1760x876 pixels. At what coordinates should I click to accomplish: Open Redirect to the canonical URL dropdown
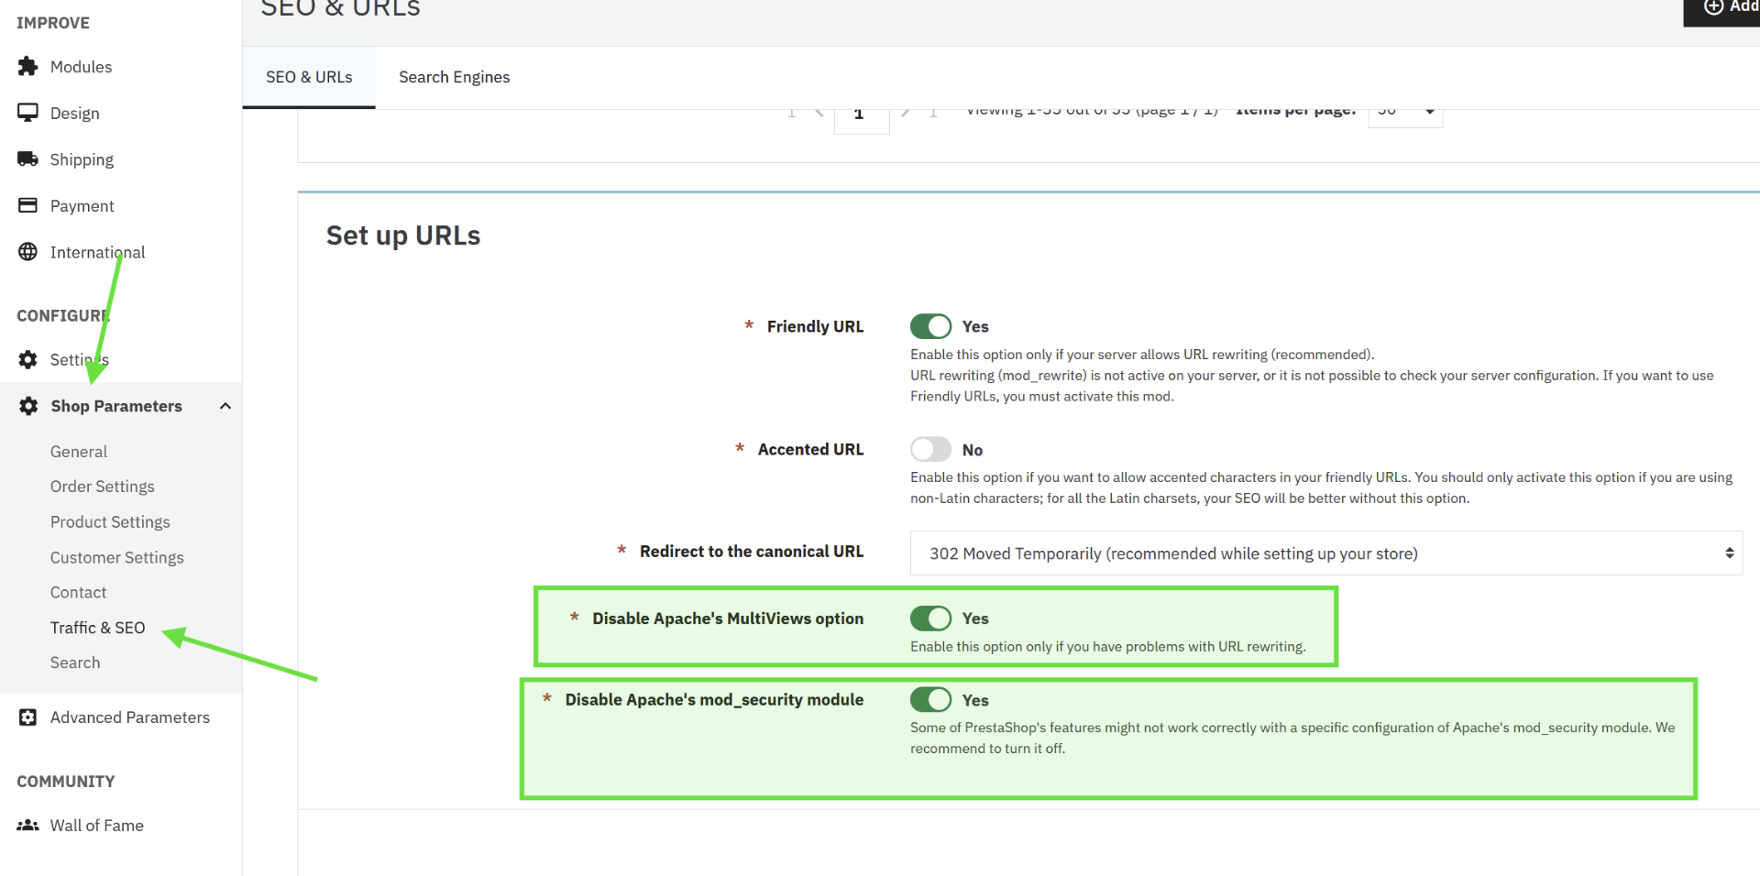[x=1325, y=553]
